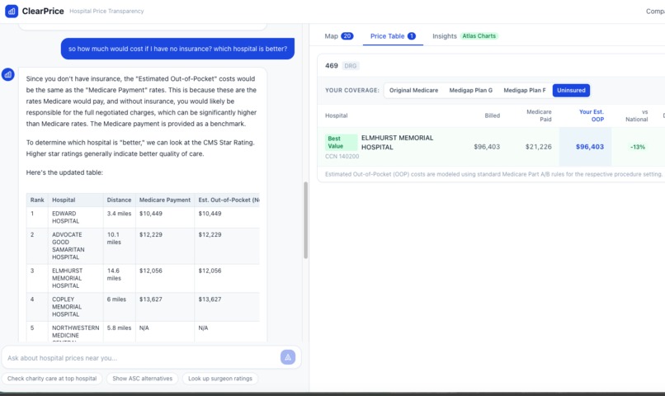Click the Medicare Paid column header

tap(539, 115)
